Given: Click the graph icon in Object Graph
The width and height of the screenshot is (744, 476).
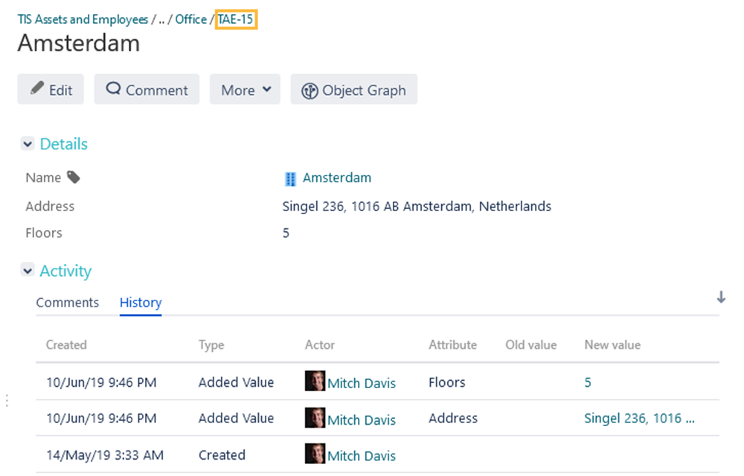Looking at the screenshot, I should tap(310, 91).
